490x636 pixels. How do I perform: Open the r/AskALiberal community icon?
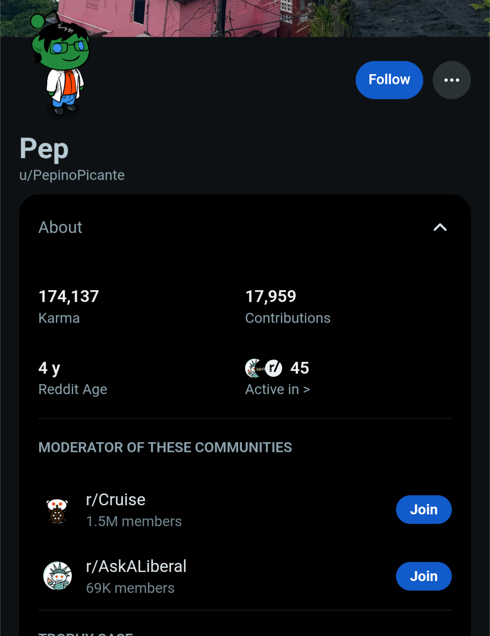[57, 576]
